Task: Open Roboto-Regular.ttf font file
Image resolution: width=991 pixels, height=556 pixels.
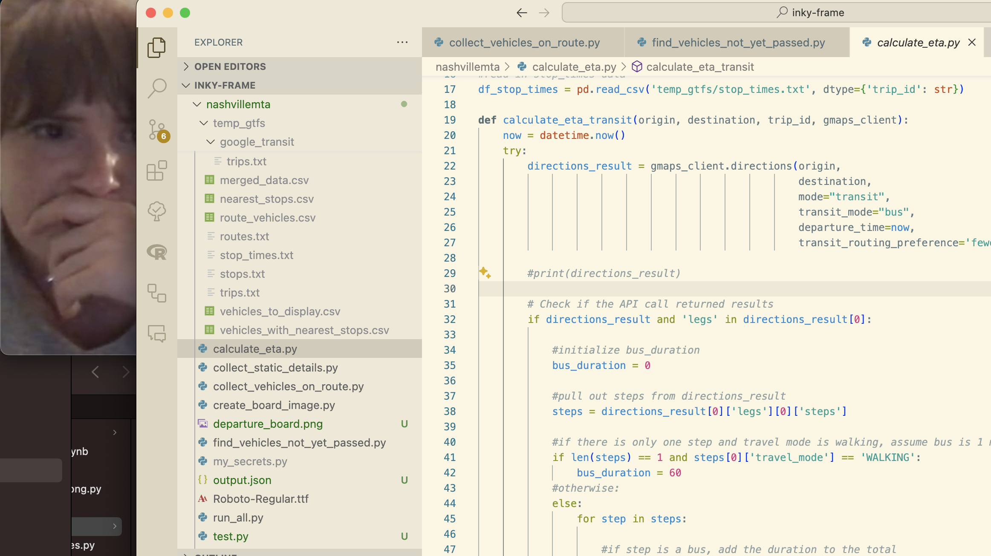Action: [299, 499]
